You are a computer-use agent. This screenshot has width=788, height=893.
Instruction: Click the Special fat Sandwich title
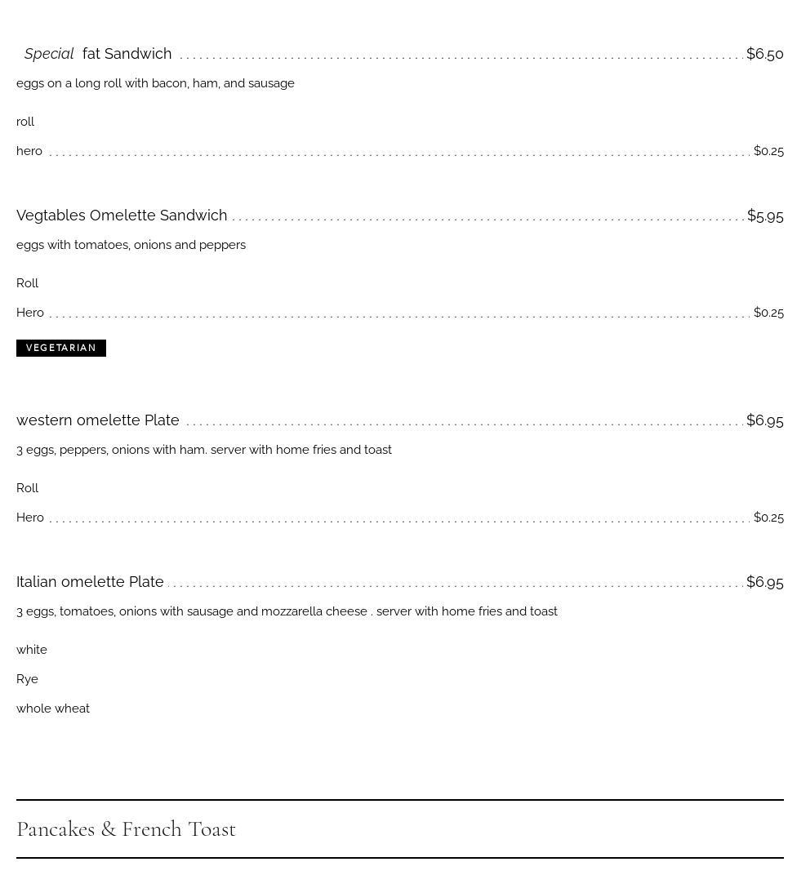coord(98,54)
